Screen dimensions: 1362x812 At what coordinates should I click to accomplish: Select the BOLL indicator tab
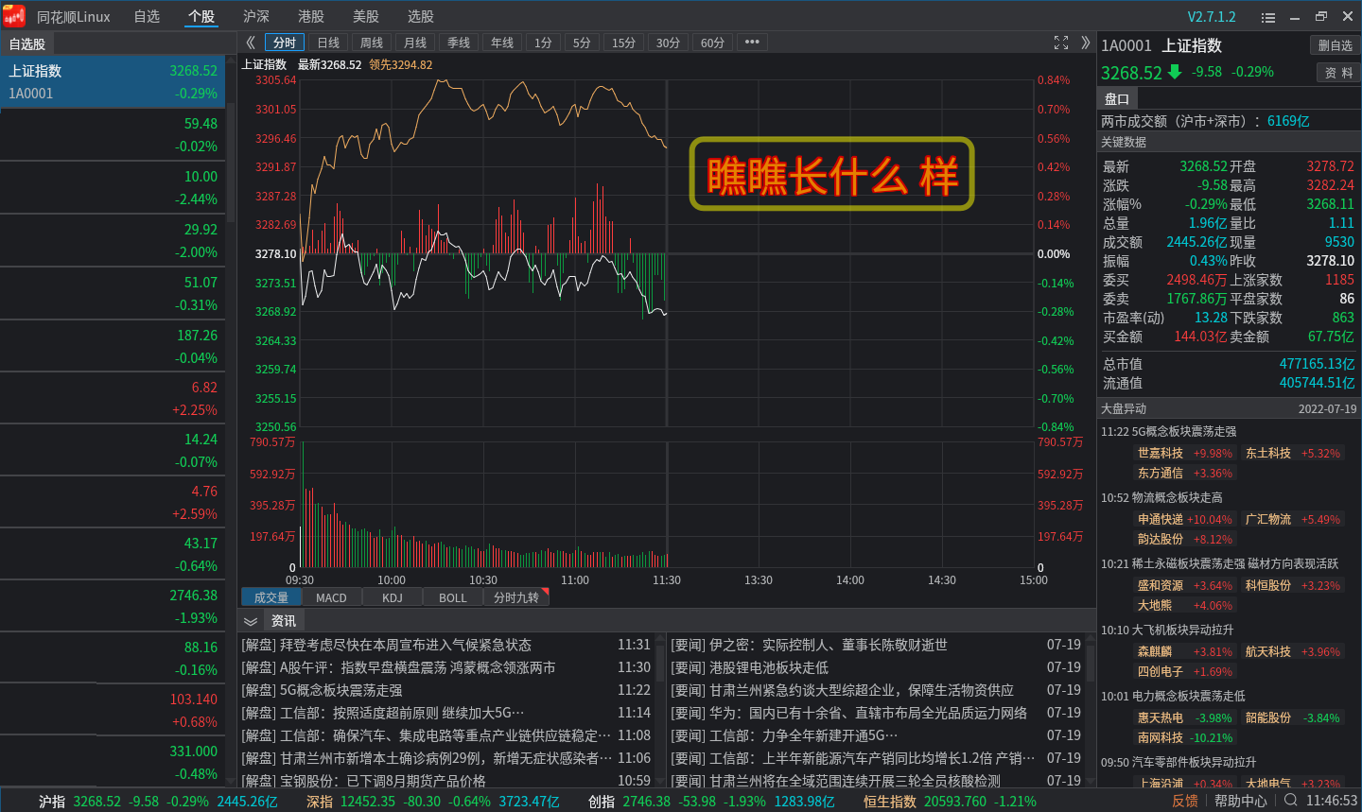click(453, 597)
